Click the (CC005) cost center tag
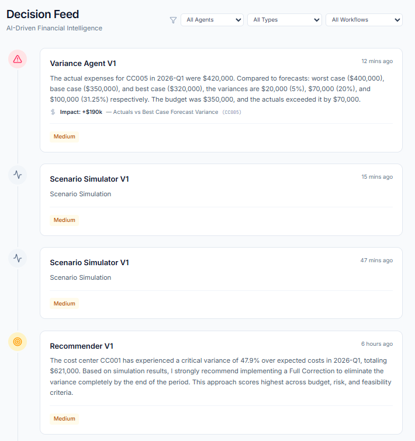 tap(231, 112)
